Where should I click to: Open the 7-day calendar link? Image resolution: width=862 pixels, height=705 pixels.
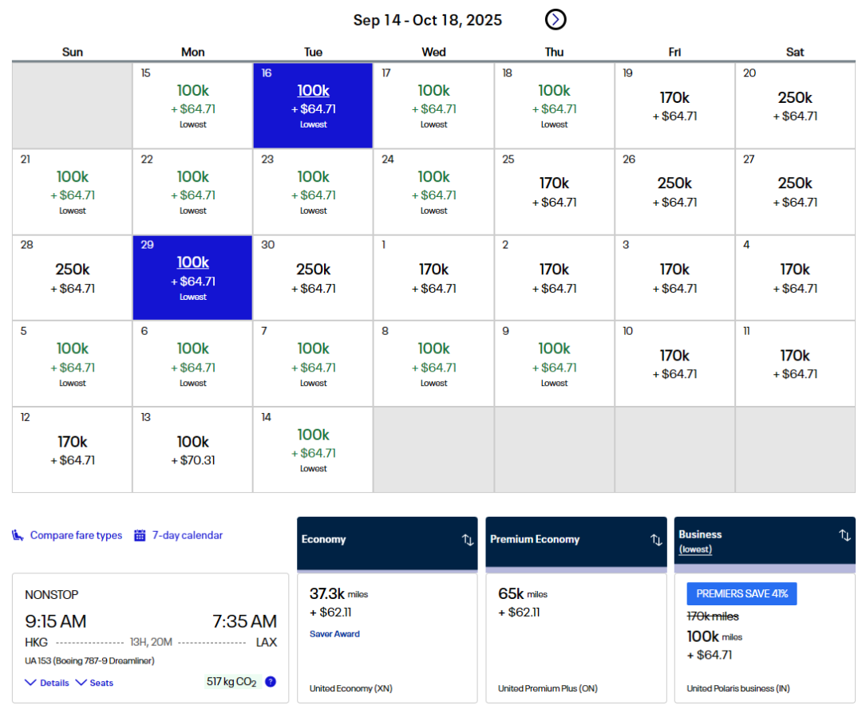click(188, 535)
